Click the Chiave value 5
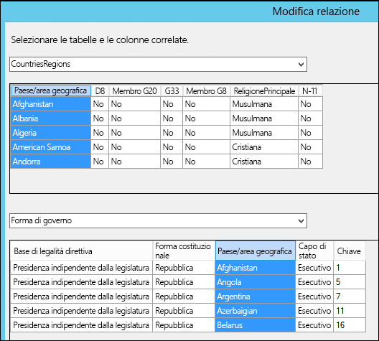The width and height of the screenshot is (379, 341). coord(350,282)
